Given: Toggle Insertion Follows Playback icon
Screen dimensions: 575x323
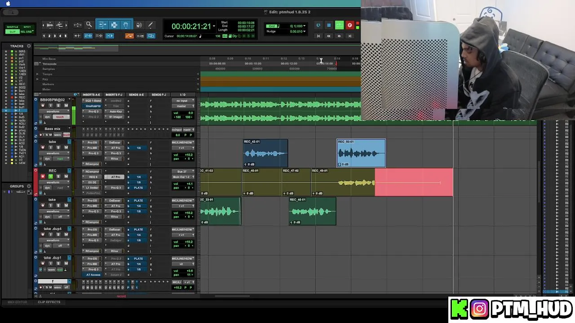Looking at the screenshot, I should [110, 36].
